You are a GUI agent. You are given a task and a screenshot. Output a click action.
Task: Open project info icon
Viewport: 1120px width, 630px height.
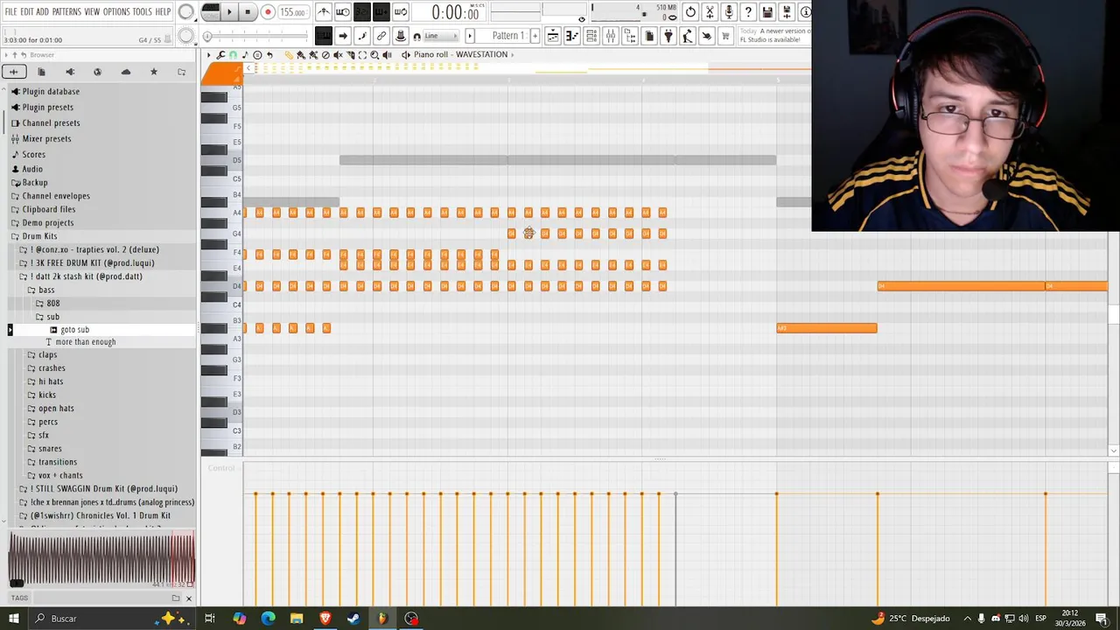805,12
